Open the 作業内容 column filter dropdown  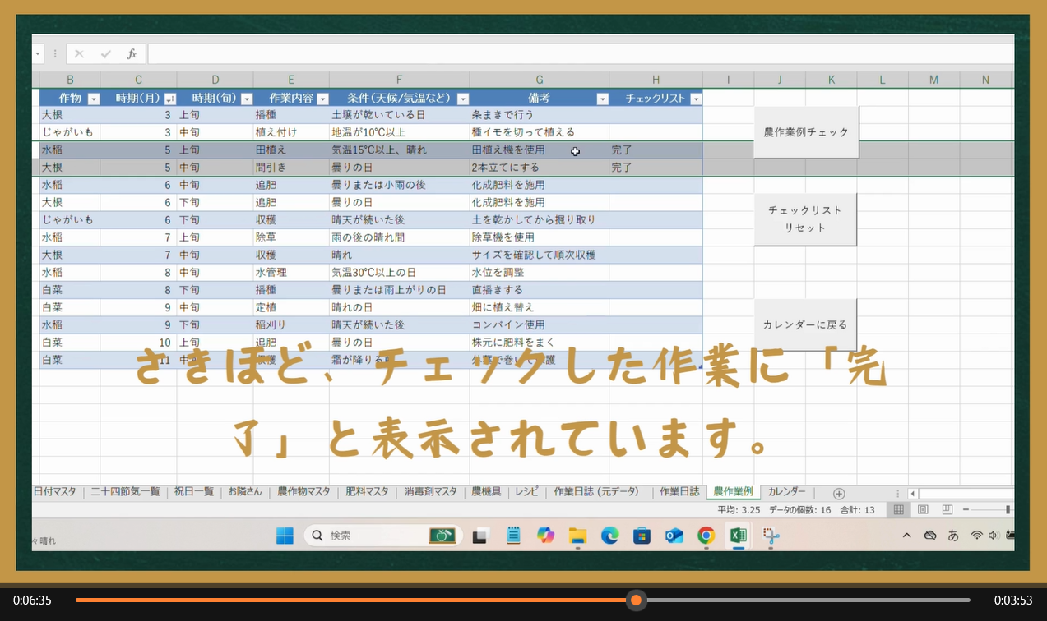pos(322,99)
